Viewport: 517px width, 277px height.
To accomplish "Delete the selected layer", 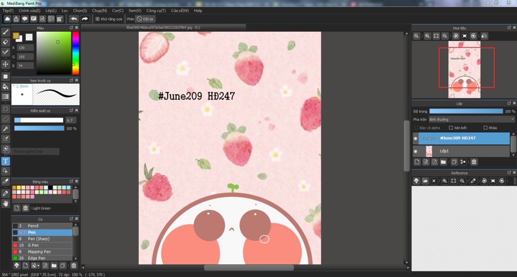I will [474, 162].
